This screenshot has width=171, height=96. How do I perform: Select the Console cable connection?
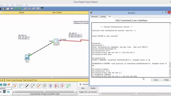click(21, 86)
